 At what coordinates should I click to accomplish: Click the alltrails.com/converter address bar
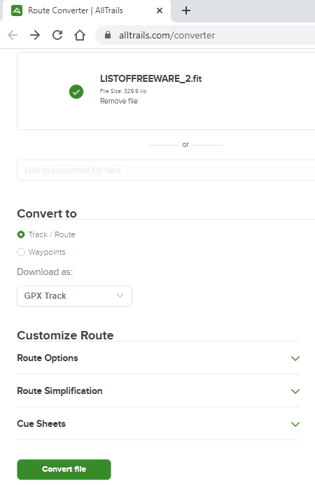[204, 35]
